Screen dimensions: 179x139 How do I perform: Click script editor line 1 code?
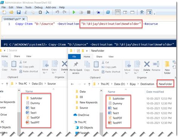[x=86, y=24]
